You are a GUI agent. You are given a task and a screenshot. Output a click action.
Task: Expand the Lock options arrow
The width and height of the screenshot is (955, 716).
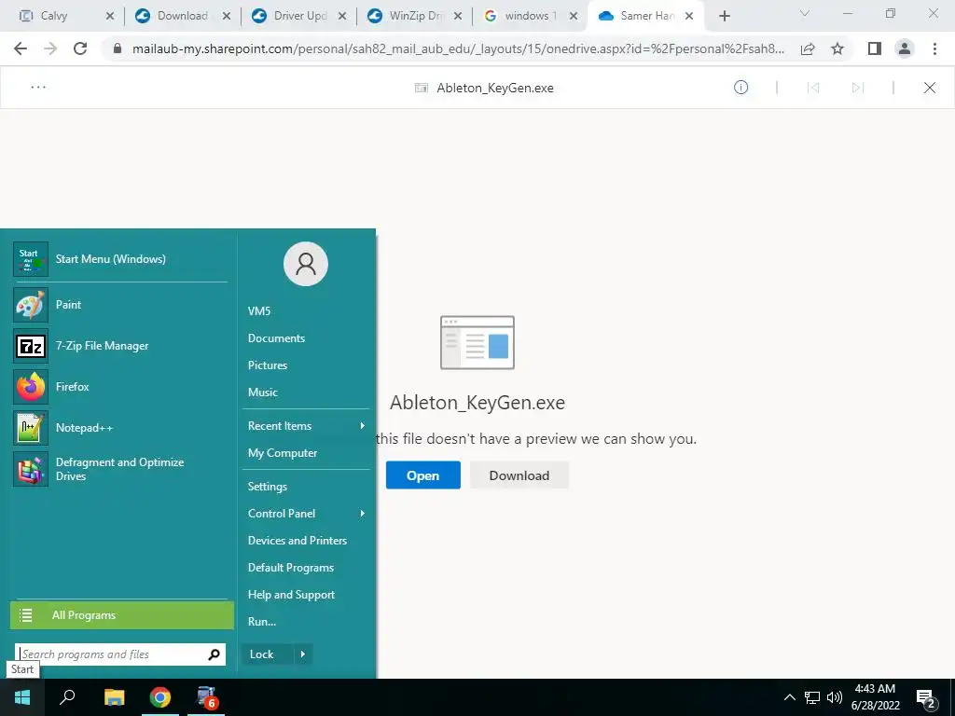(303, 654)
